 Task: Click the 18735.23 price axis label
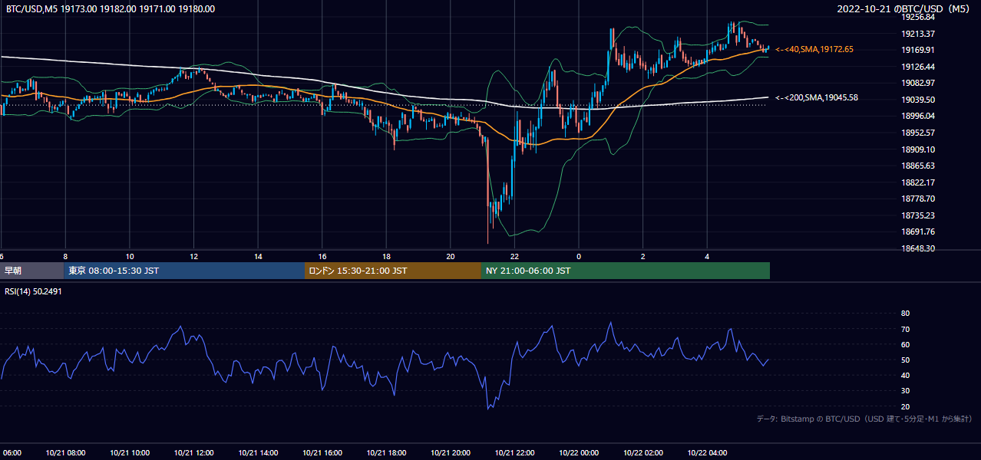(917, 215)
